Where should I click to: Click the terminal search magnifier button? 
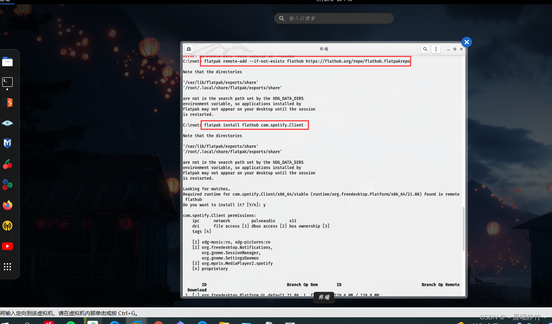(425, 49)
